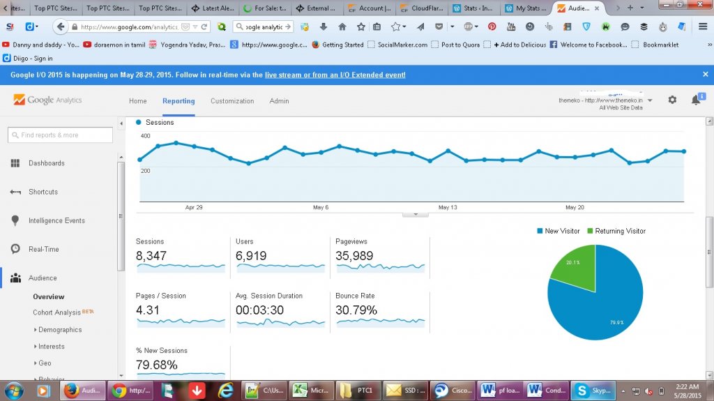The width and height of the screenshot is (714, 401).
Task: Click the Diigo Sign in bookmark
Action: (28, 59)
